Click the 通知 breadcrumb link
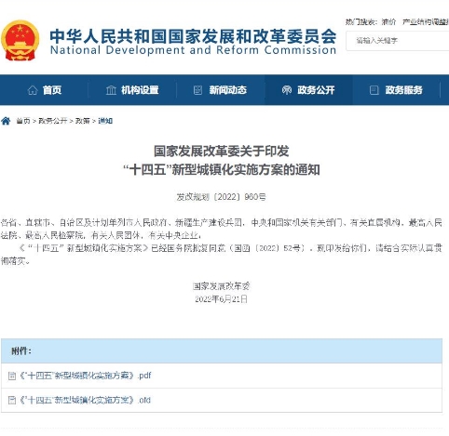The height and width of the screenshot is (436, 449). coord(105,121)
